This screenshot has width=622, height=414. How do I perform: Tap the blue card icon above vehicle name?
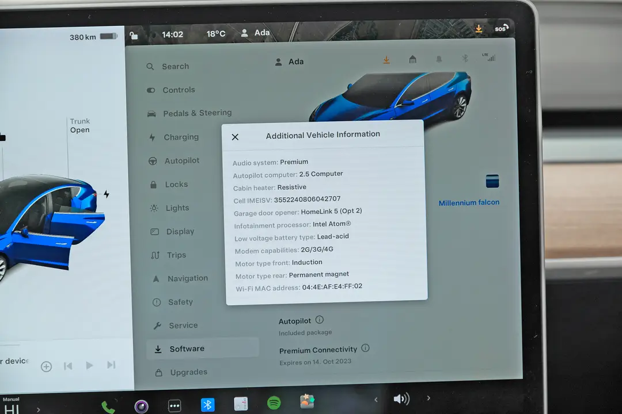coord(492,181)
